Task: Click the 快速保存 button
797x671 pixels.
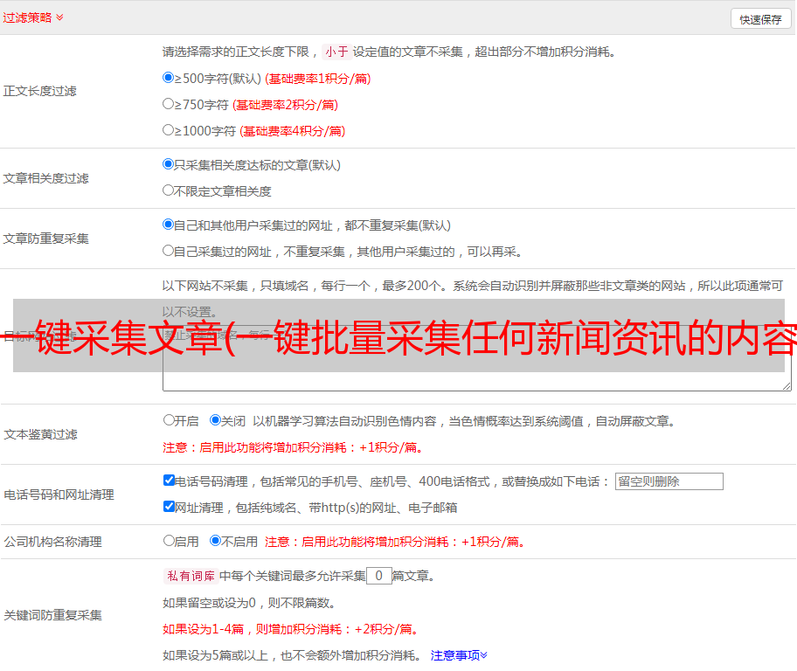Action: click(x=760, y=19)
